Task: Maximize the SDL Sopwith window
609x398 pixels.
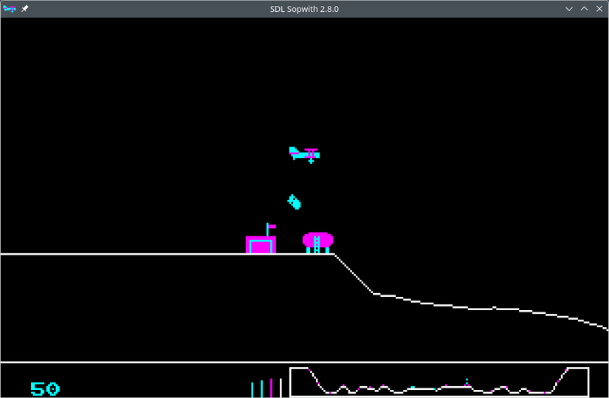Action: [x=584, y=9]
